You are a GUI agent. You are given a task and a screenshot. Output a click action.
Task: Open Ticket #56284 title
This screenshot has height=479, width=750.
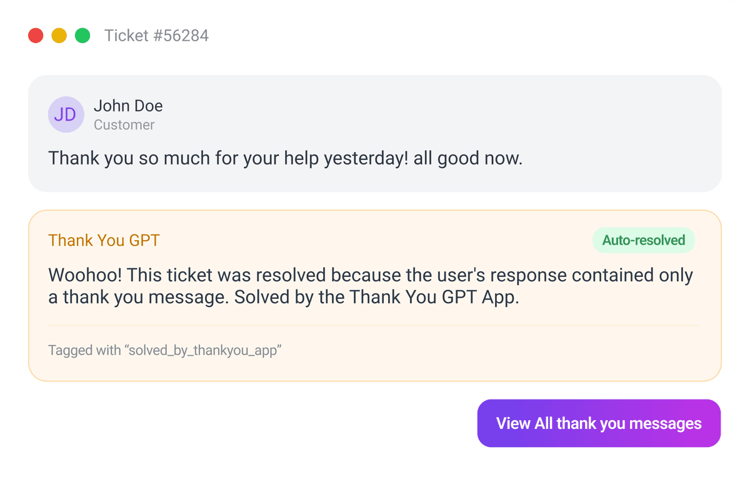click(157, 36)
